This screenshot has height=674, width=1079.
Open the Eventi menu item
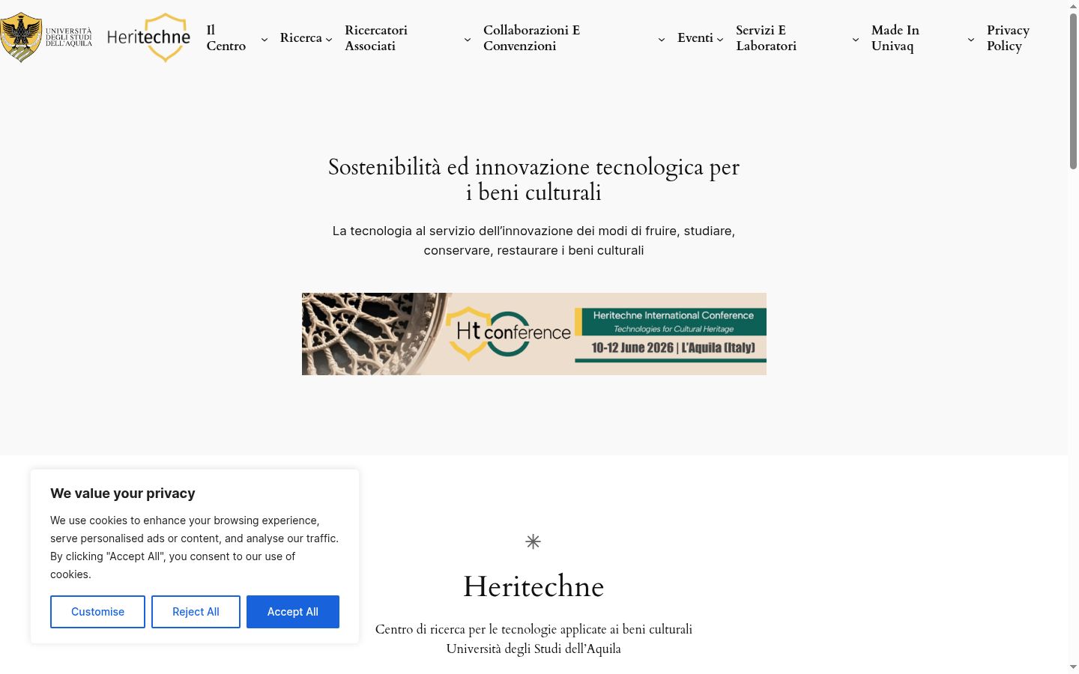(x=695, y=37)
